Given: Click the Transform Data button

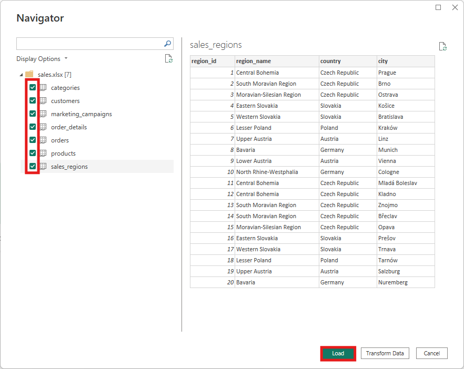Looking at the screenshot, I should tap(385, 353).
